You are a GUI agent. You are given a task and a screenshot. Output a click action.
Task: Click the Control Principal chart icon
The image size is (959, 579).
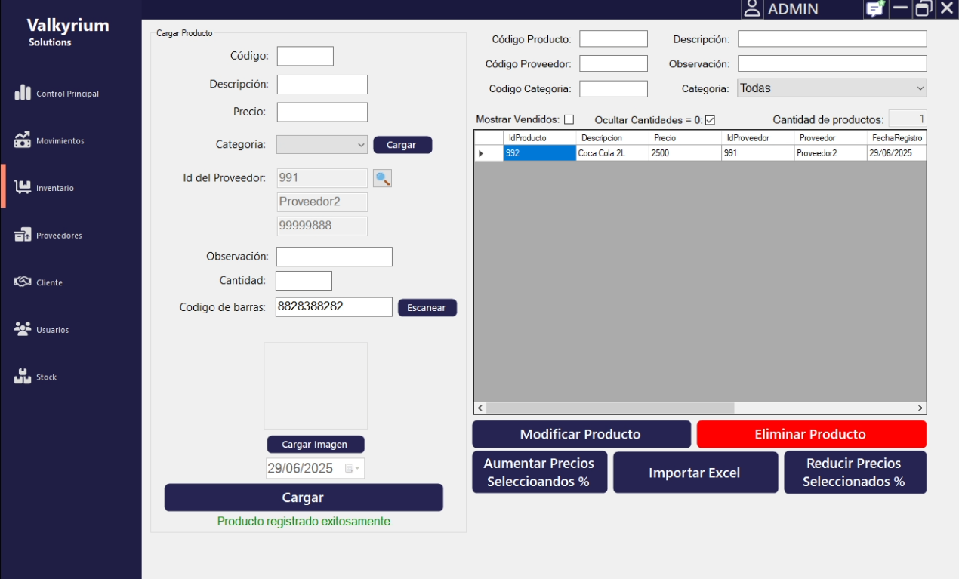(x=23, y=94)
